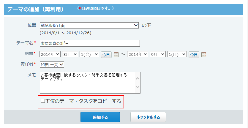The height and width of the screenshot is (128, 248).
Task: Click the テーマの追加（再利用） heading
Action: click(35, 10)
